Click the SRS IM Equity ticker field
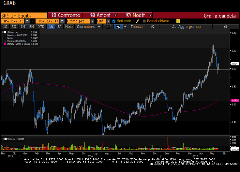The height and width of the screenshot is (172, 240). point(23,15)
